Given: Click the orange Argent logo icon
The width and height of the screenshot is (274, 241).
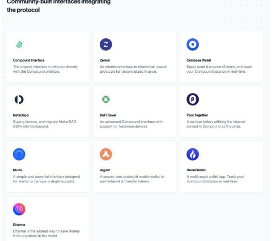Looking at the screenshot, I should point(106,155).
